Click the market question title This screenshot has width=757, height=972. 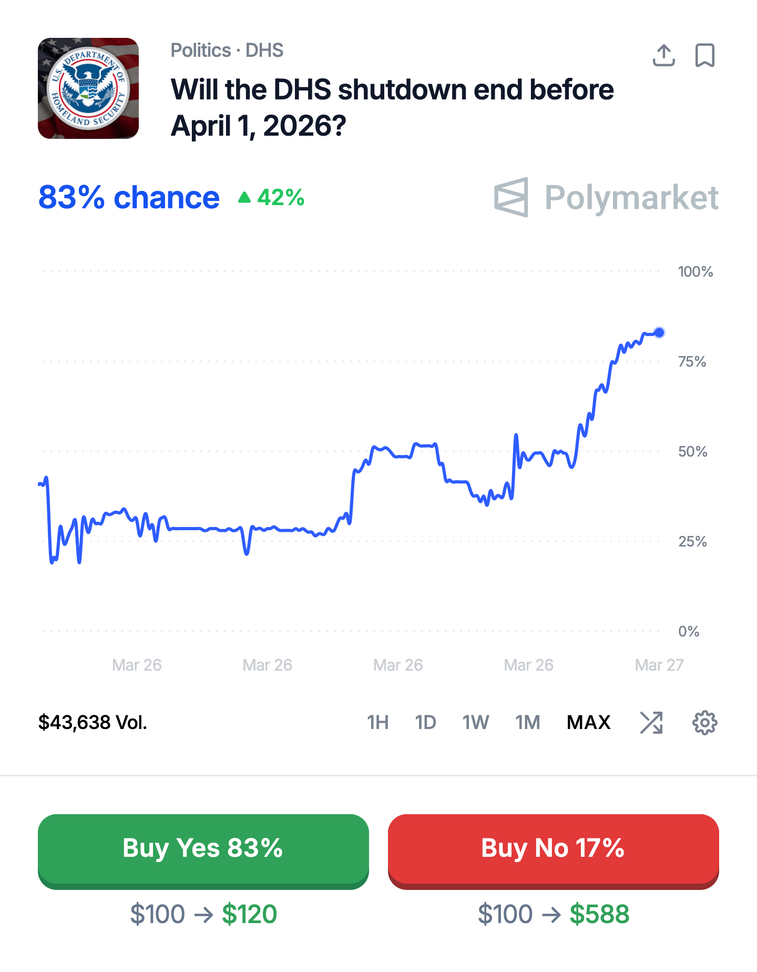pyautogui.click(x=392, y=107)
